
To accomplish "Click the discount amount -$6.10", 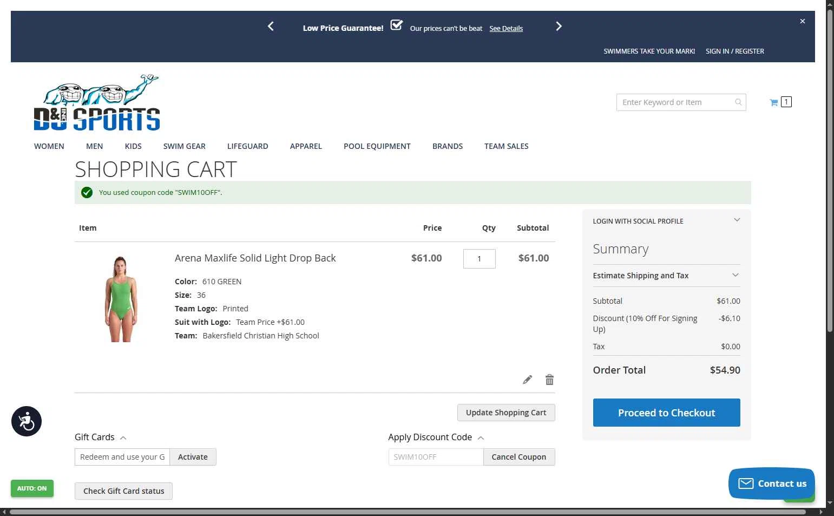I will (730, 318).
